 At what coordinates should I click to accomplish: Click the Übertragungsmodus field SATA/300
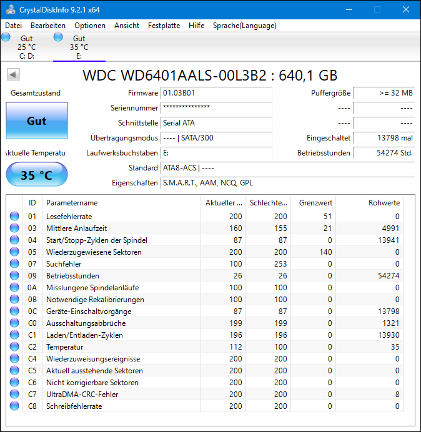click(x=216, y=138)
